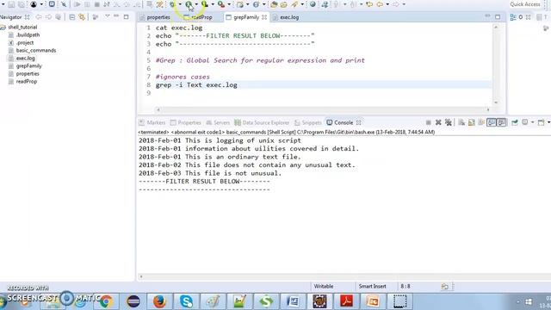Click the Run Last Tool (external tools) icon
This screenshot has height=310, width=551.
221,4
